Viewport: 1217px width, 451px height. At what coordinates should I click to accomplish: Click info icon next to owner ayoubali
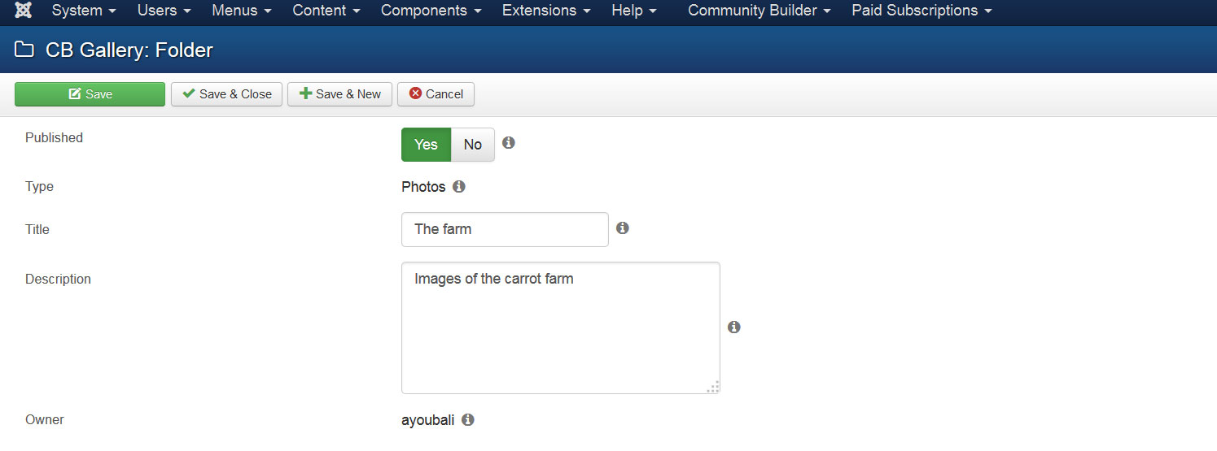pyautogui.click(x=468, y=420)
